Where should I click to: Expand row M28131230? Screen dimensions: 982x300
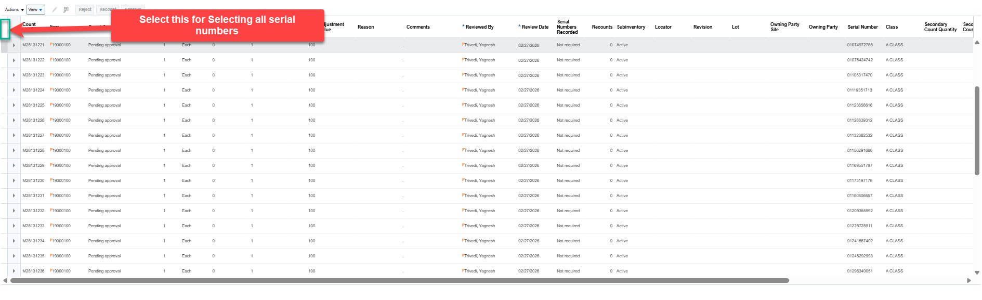[14, 181]
